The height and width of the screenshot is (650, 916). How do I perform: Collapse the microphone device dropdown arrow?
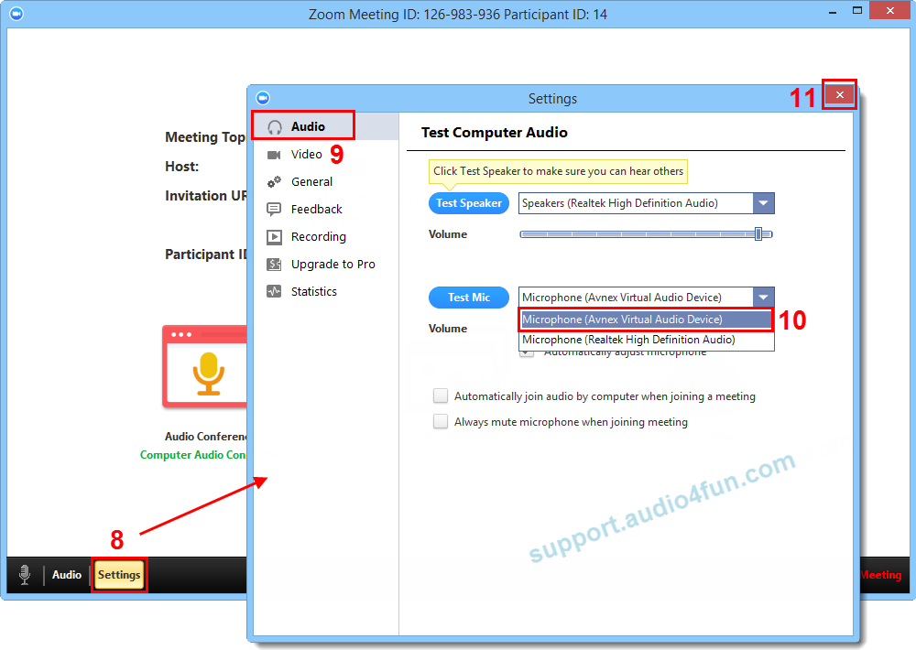pos(764,298)
